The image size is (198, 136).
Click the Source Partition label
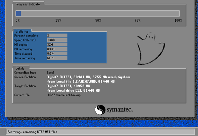(26, 77)
